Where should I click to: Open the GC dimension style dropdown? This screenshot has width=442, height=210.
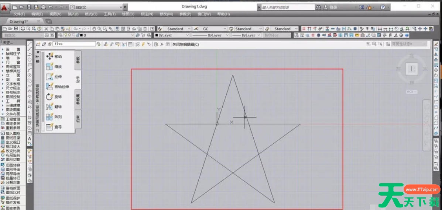[x=212, y=29]
